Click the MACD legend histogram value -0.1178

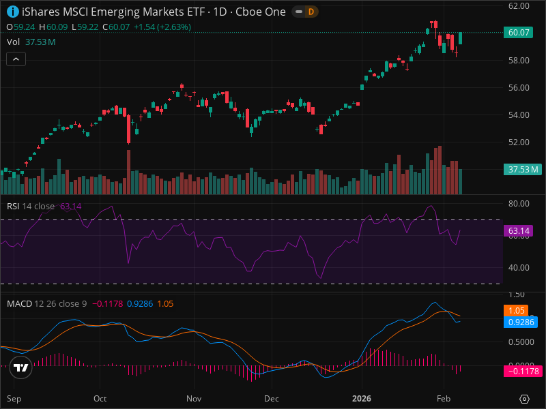coord(107,303)
